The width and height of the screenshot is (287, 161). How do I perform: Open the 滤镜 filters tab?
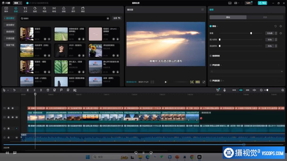tap(64, 10)
